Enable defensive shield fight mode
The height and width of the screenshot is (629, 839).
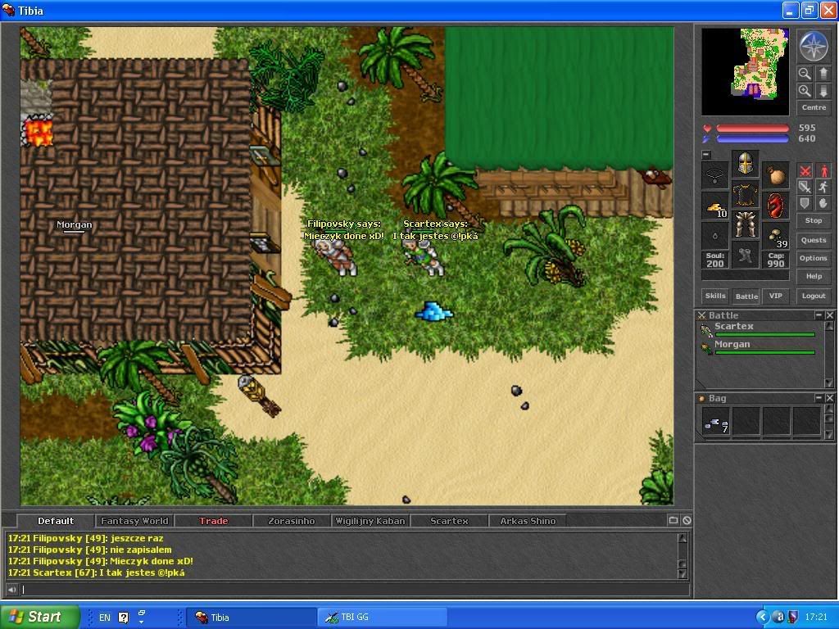pyautogui.click(x=805, y=203)
